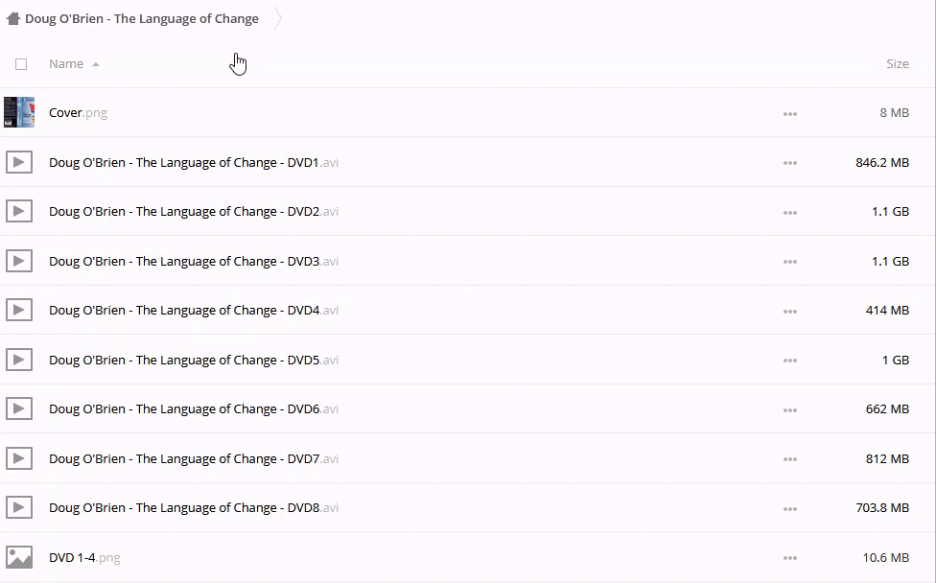Viewport: 936px width, 583px height.
Task: Open more options for DVD7.avi
Action: pos(789,459)
